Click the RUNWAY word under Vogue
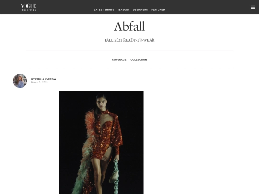The width and height of the screenshot is (259, 194). [29, 10]
